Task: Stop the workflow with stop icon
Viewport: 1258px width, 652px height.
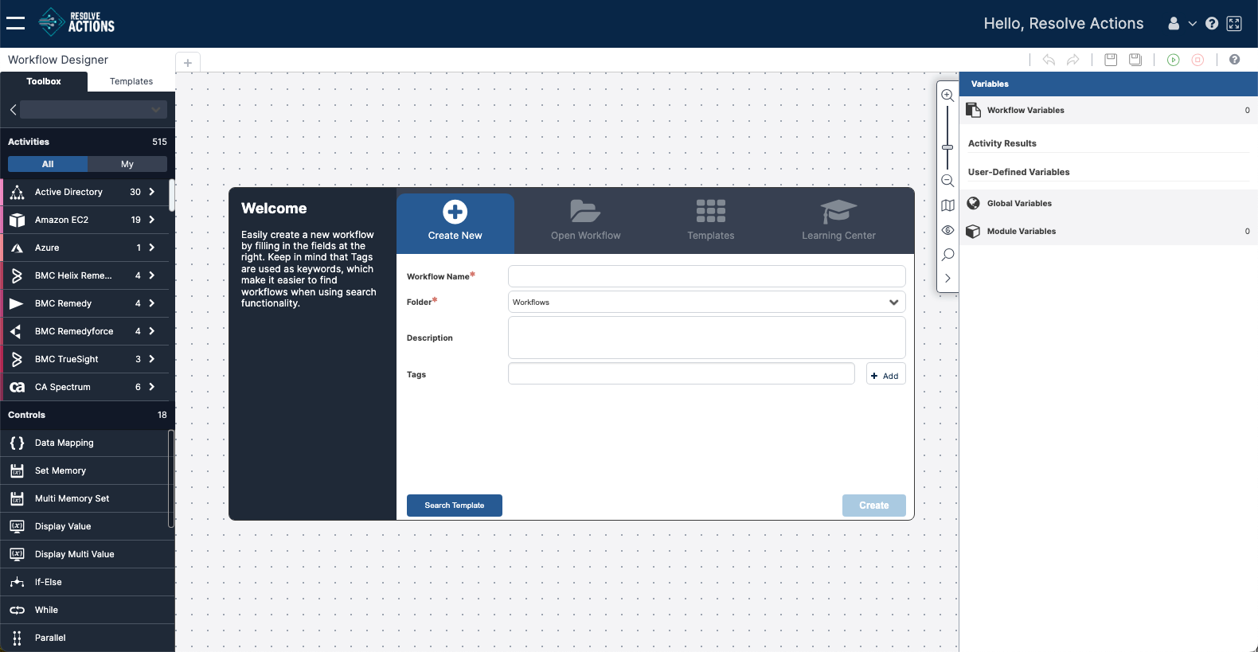Action: (x=1197, y=60)
